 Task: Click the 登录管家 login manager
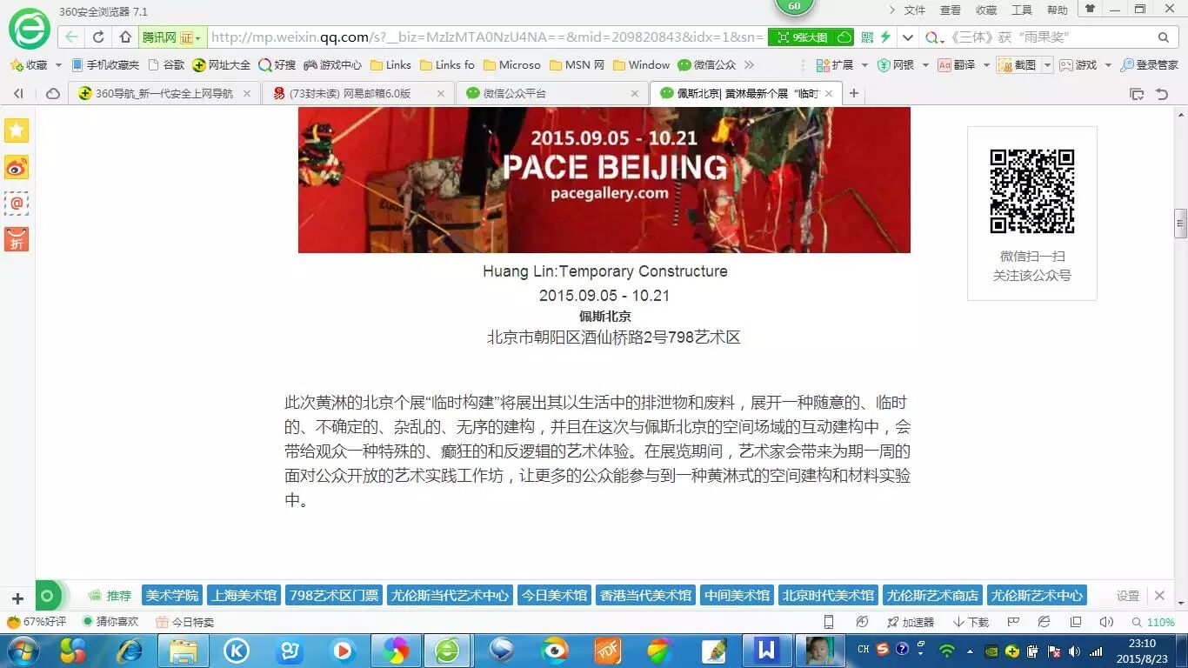[x=1149, y=65]
